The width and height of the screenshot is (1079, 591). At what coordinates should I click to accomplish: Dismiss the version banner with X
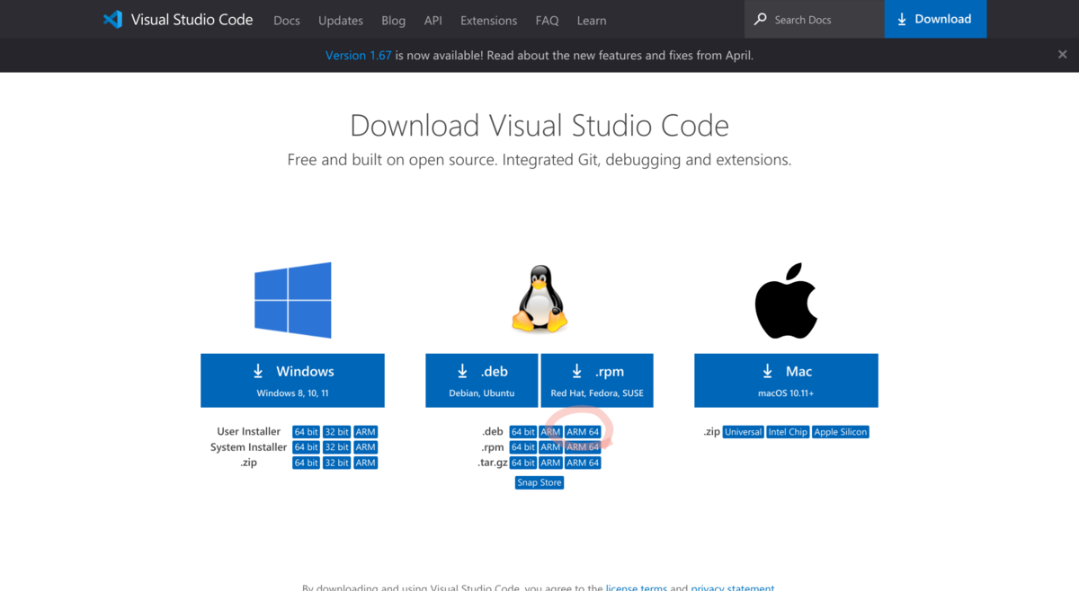[1062, 55]
